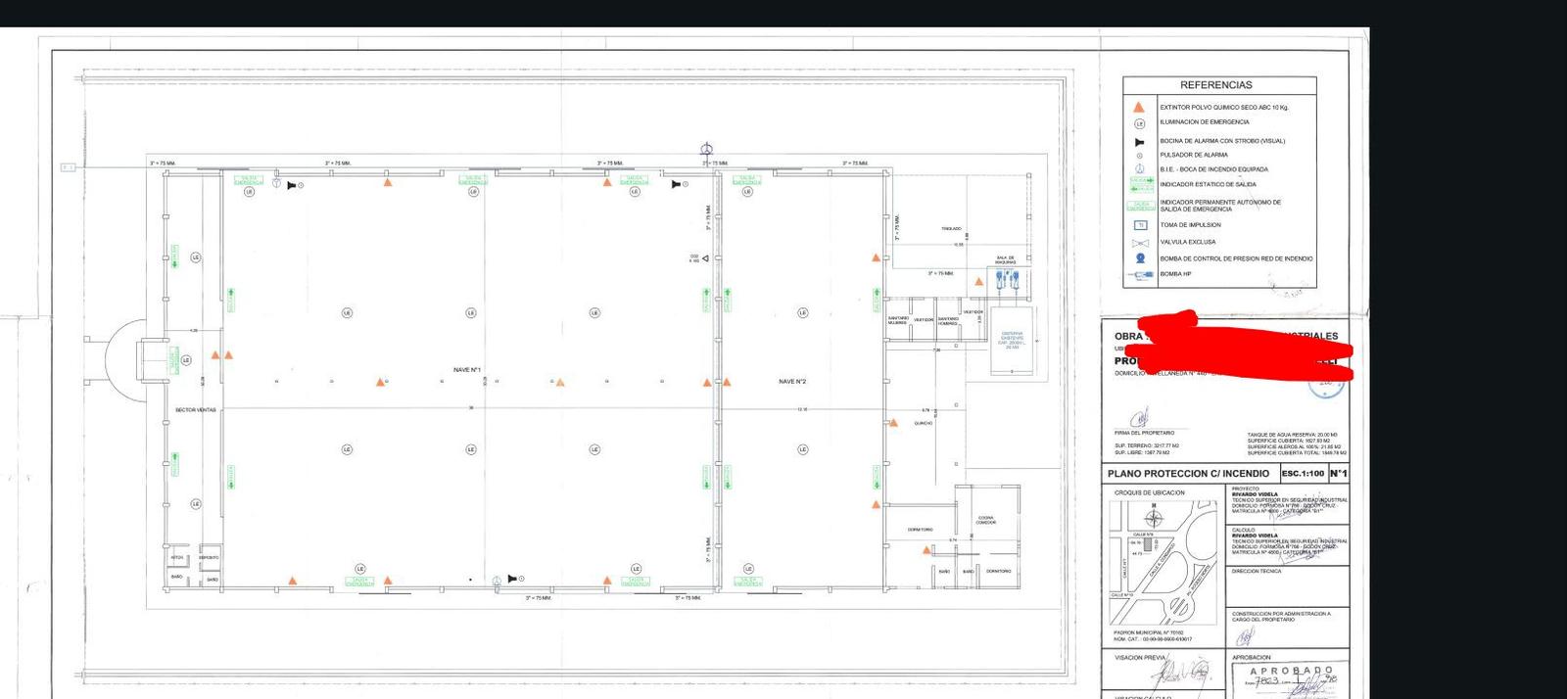The width and height of the screenshot is (1567, 699).
Task: Click the text BOMBA DE CONTROL DE PRESION
Action: tap(1237, 258)
